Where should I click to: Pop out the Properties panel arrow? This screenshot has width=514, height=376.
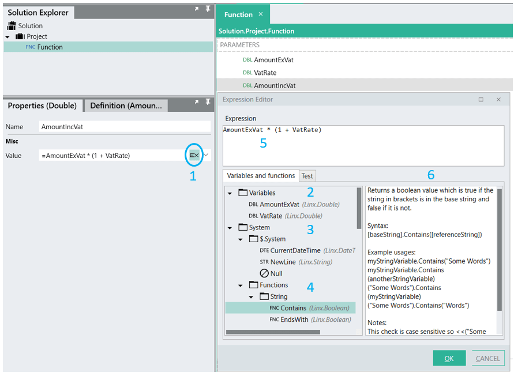[x=197, y=102]
